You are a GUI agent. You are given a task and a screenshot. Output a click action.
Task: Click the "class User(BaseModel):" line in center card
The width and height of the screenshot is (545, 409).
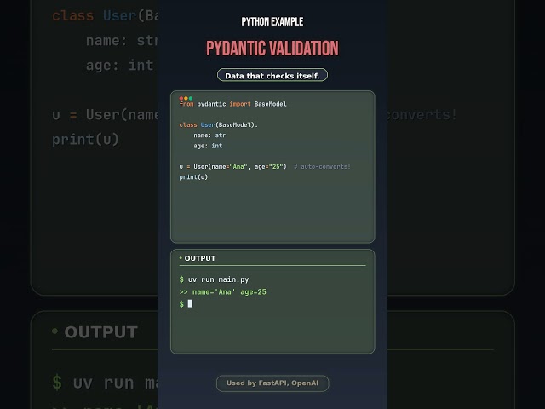tap(219, 125)
